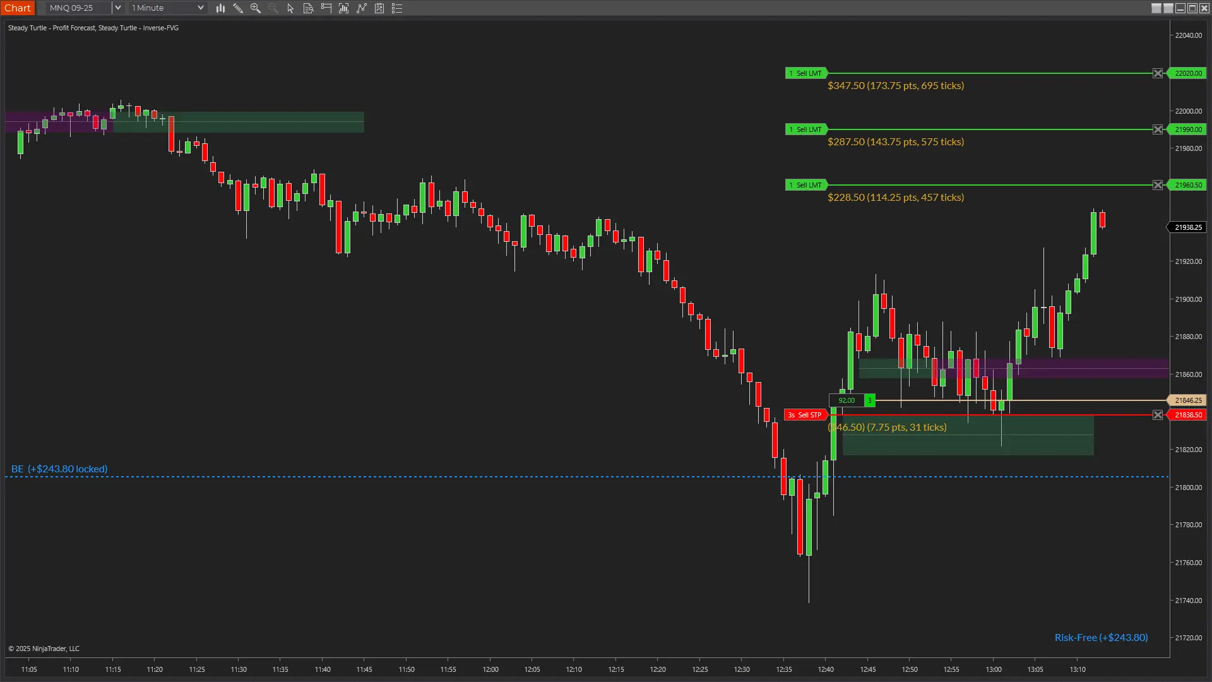Toggle the Chart Trader panel icon
The width and height of the screenshot is (1212, 682).
(326, 8)
